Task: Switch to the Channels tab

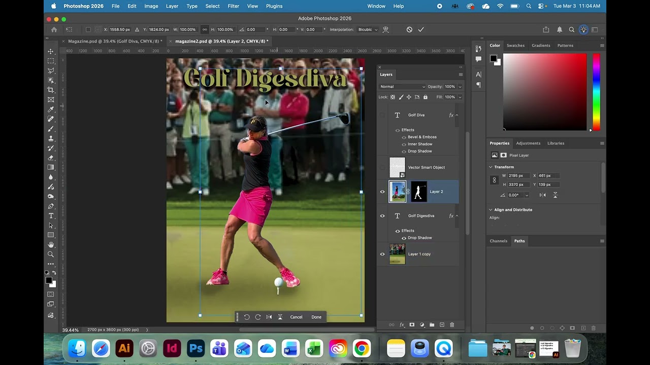Action: click(498, 241)
